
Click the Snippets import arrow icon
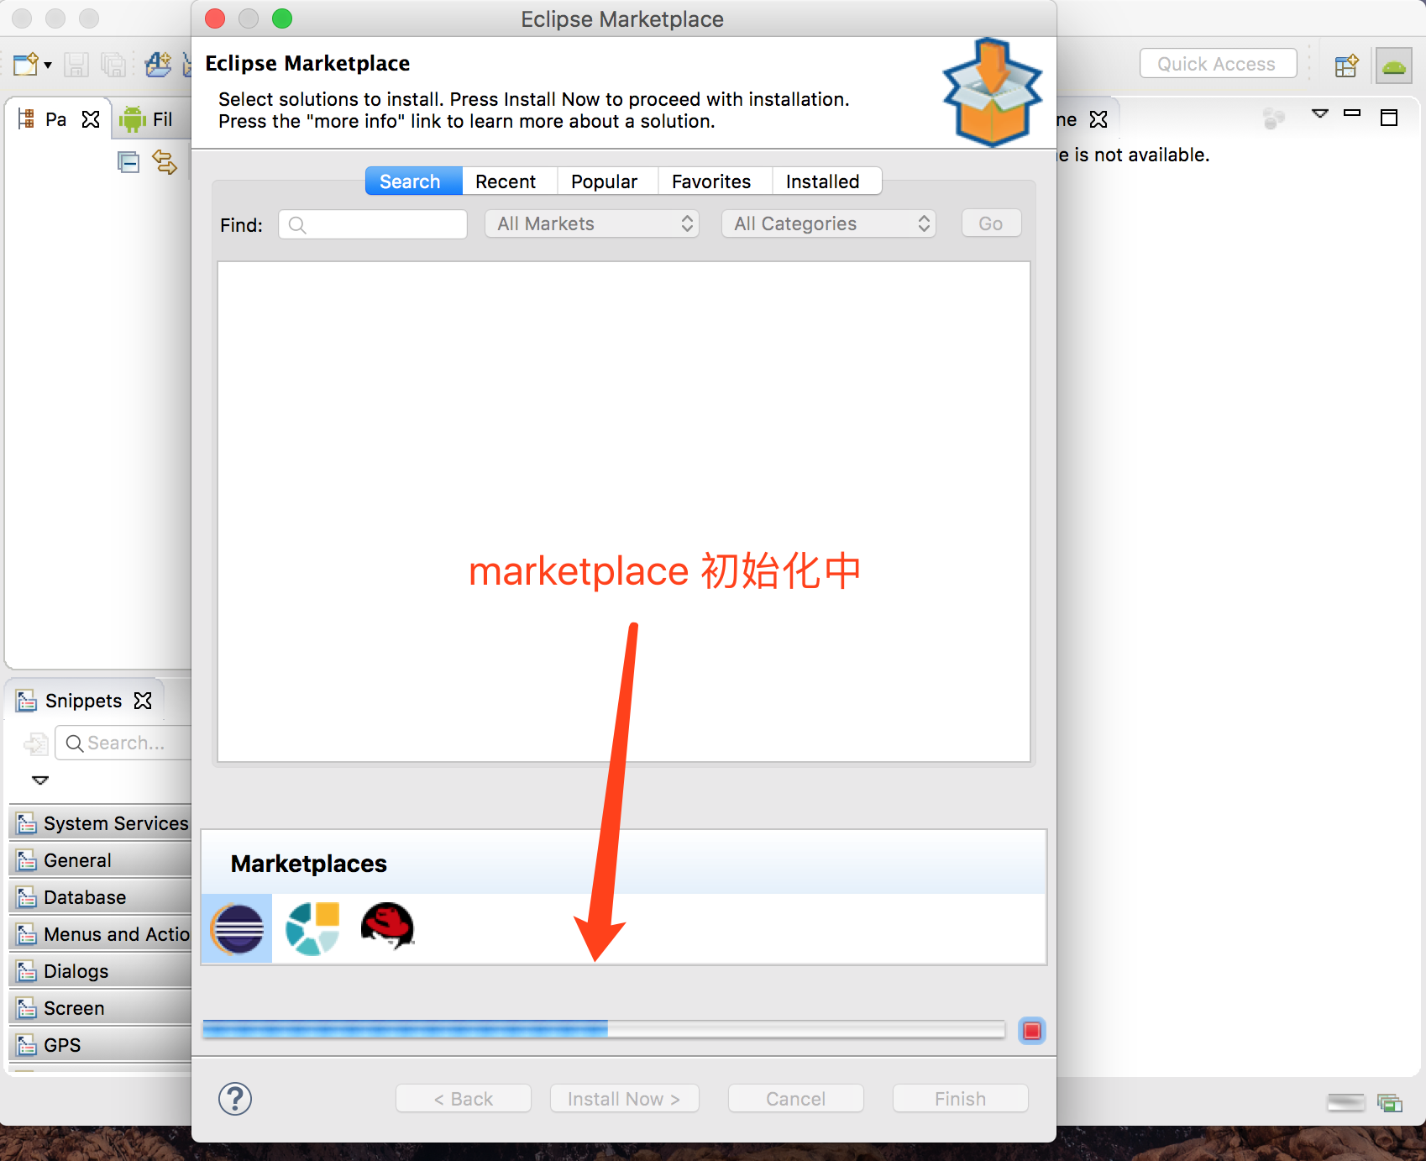[36, 743]
